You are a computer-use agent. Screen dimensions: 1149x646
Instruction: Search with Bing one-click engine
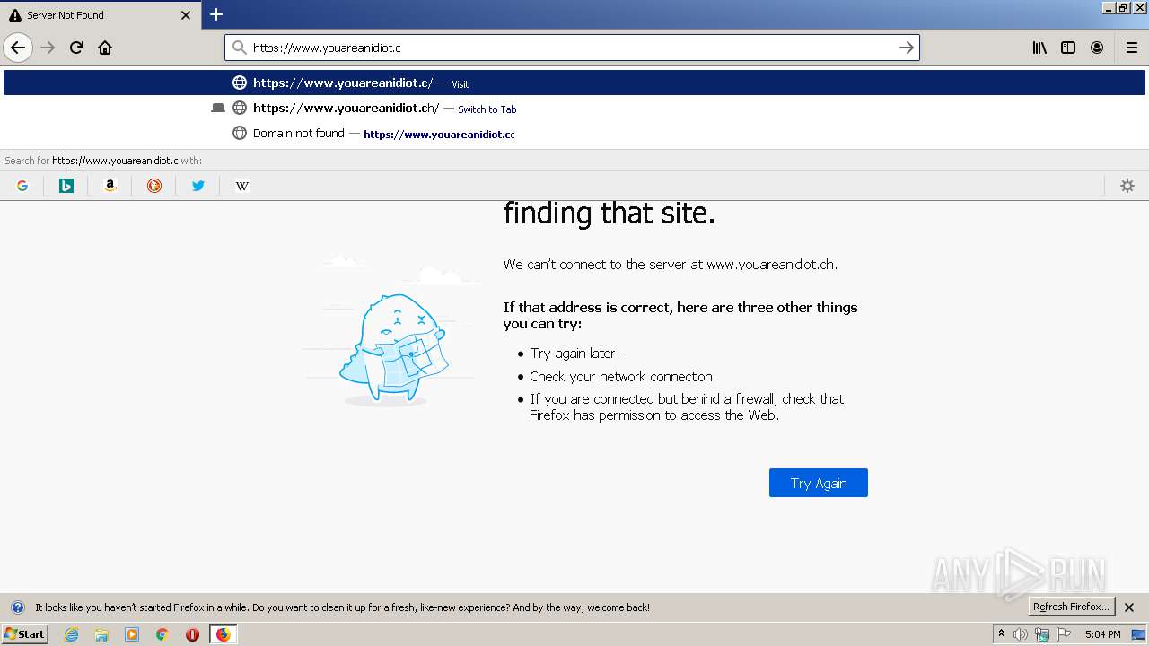coord(66,186)
